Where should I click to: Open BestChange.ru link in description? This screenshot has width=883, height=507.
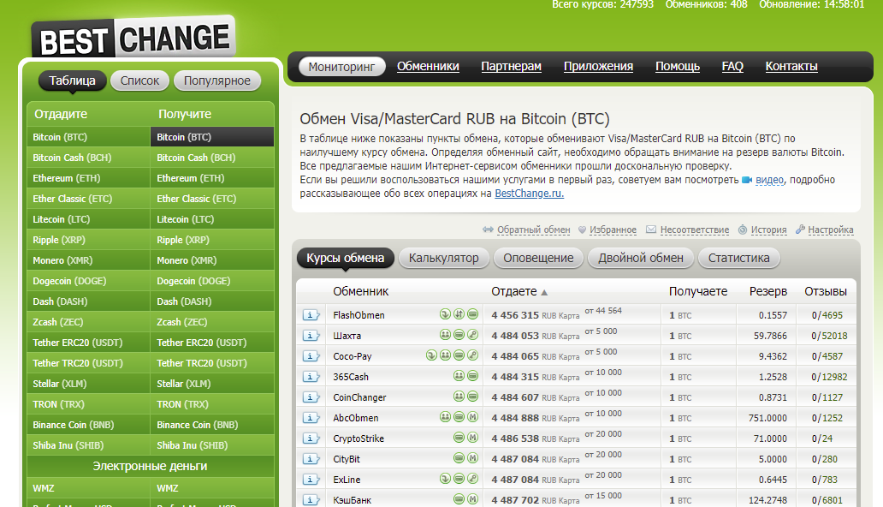pyautogui.click(x=530, y=194)
